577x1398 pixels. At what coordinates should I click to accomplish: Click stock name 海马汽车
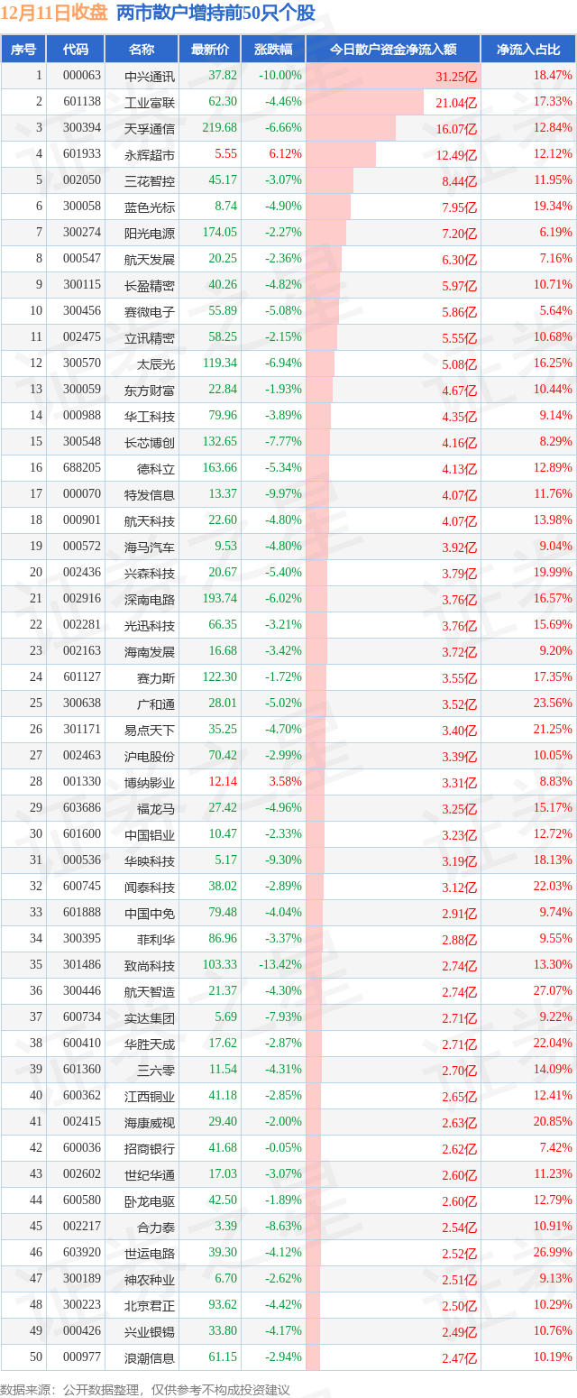click(x=150, y=547)
